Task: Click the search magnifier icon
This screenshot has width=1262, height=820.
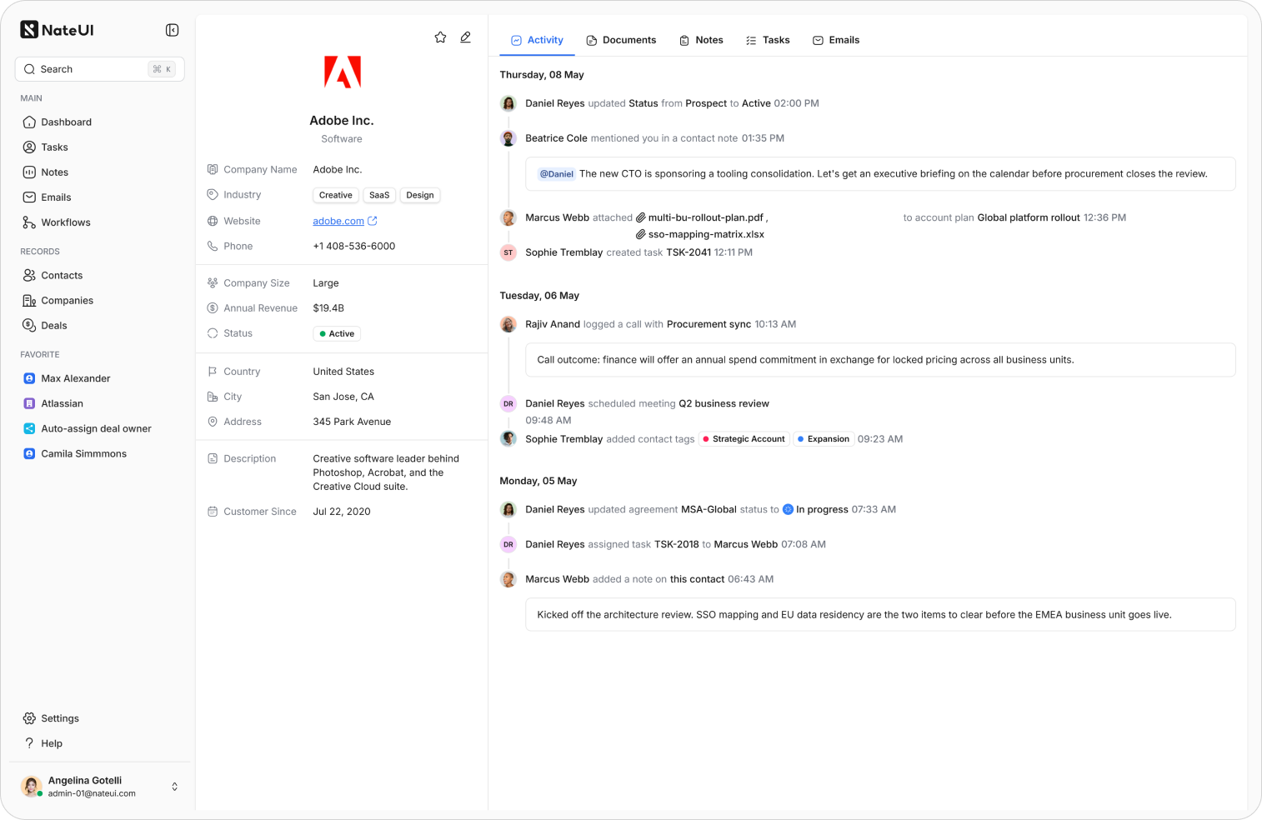Action: tap(29, 69)
